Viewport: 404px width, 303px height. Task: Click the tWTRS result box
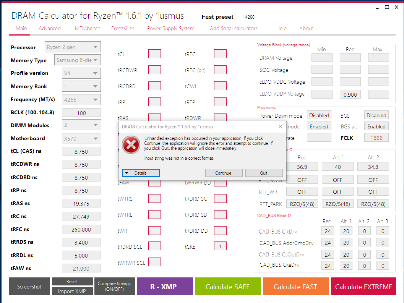pos(154,199)
